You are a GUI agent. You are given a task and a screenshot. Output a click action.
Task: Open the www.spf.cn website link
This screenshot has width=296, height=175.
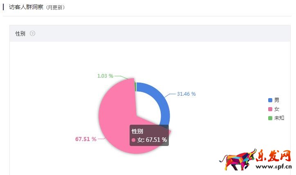pyautogui.click(x=274, y=167)
